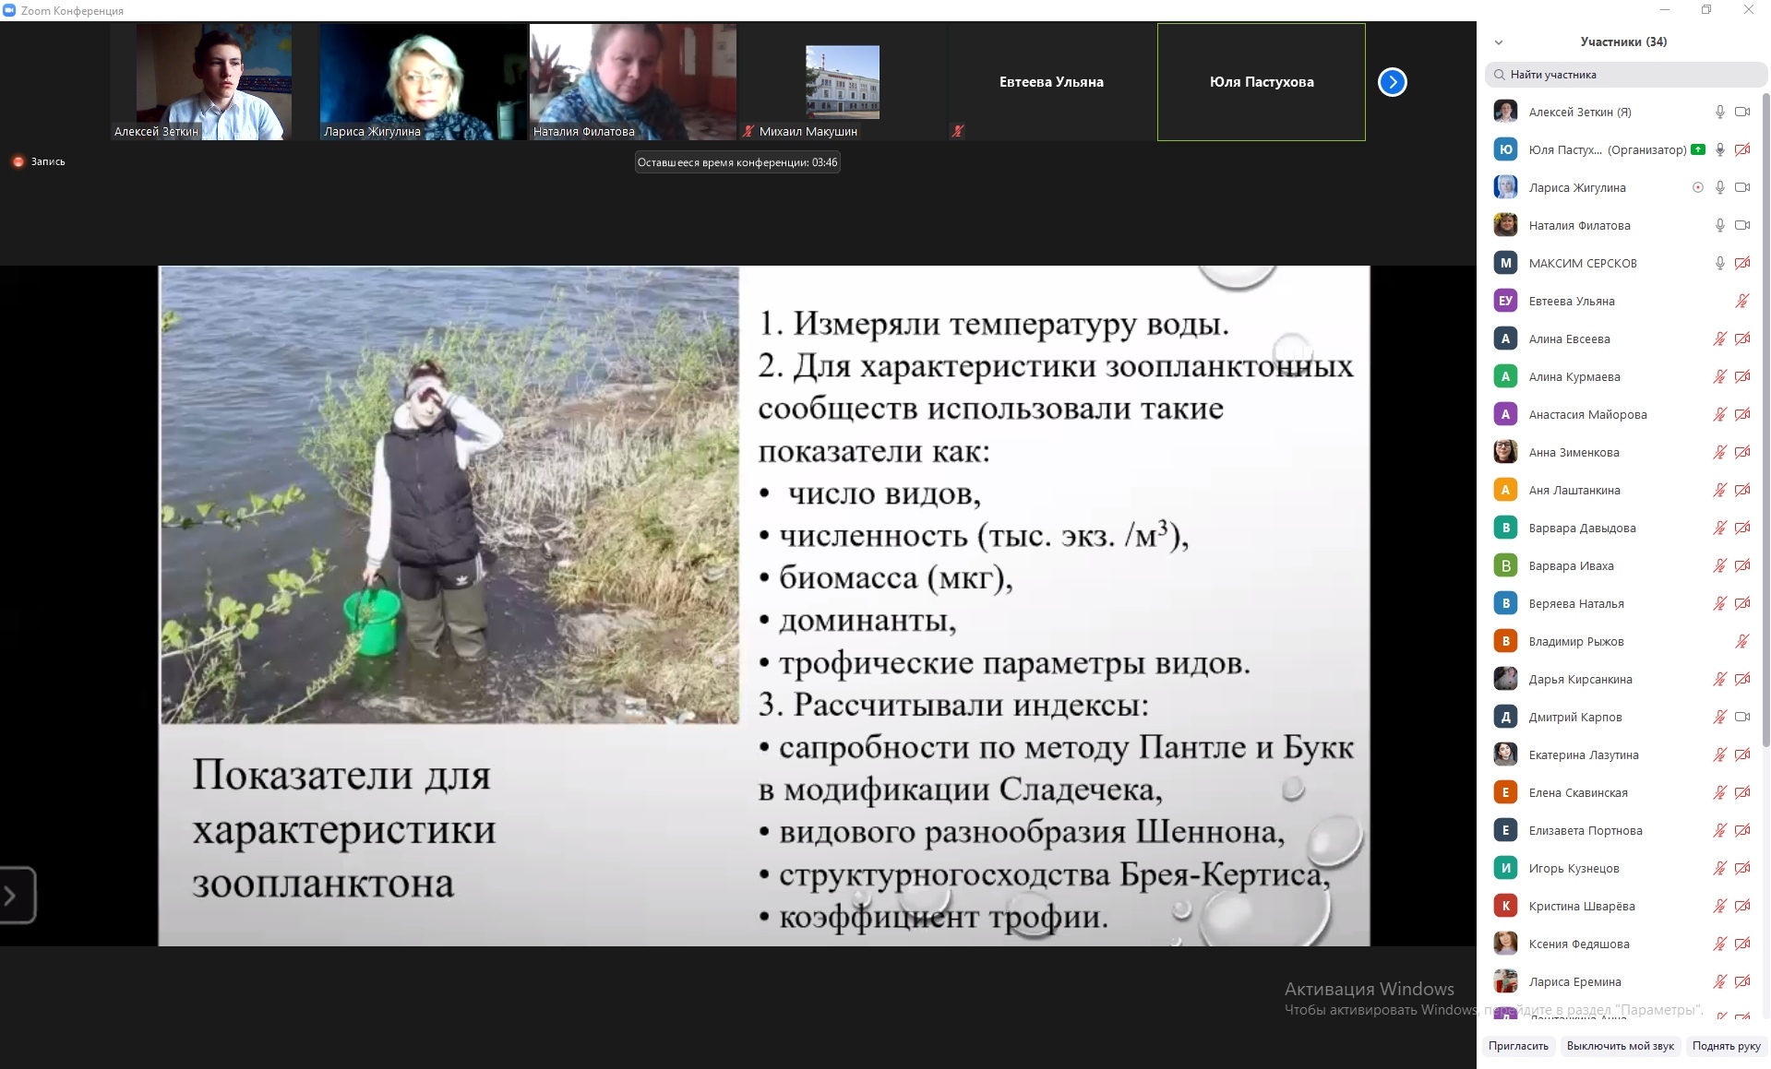The height and width of the screenshot is (1069, 1771).
Task: Click the green screen-share icon beside Юля Пастухова
Action: click(1698, 149)
